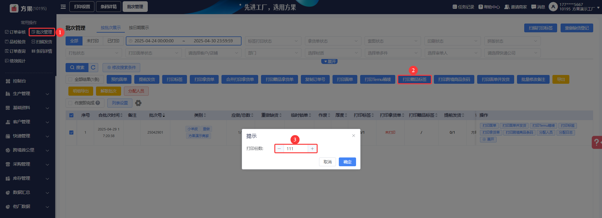The height and width of the screenshot is (218, 602).
Task: Open 打包状态 dropdown
Action: (93, 53)
